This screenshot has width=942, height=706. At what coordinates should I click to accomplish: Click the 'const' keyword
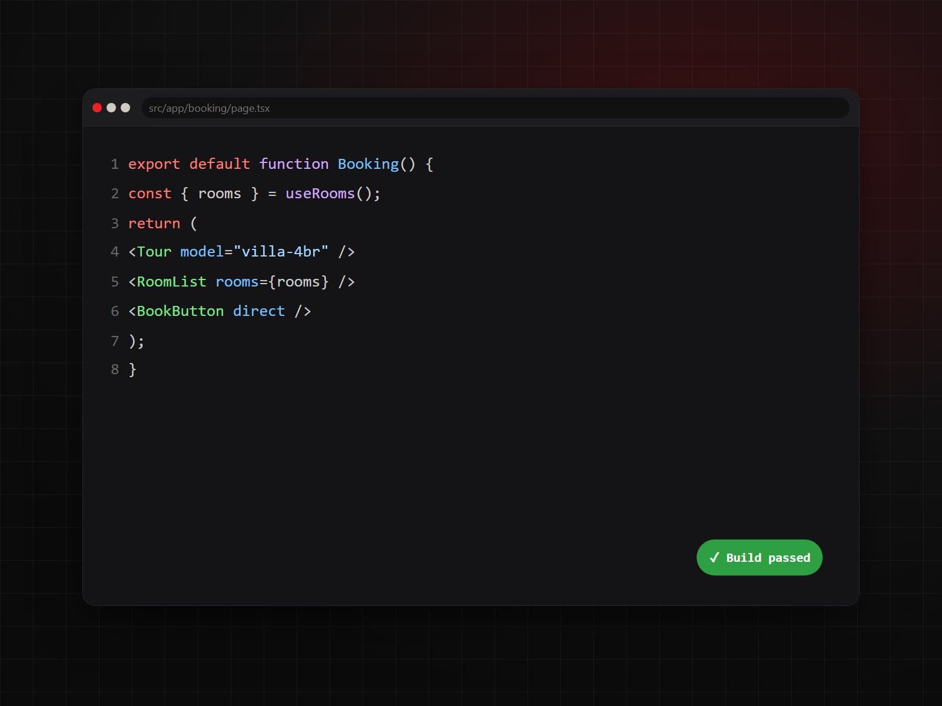150,194
